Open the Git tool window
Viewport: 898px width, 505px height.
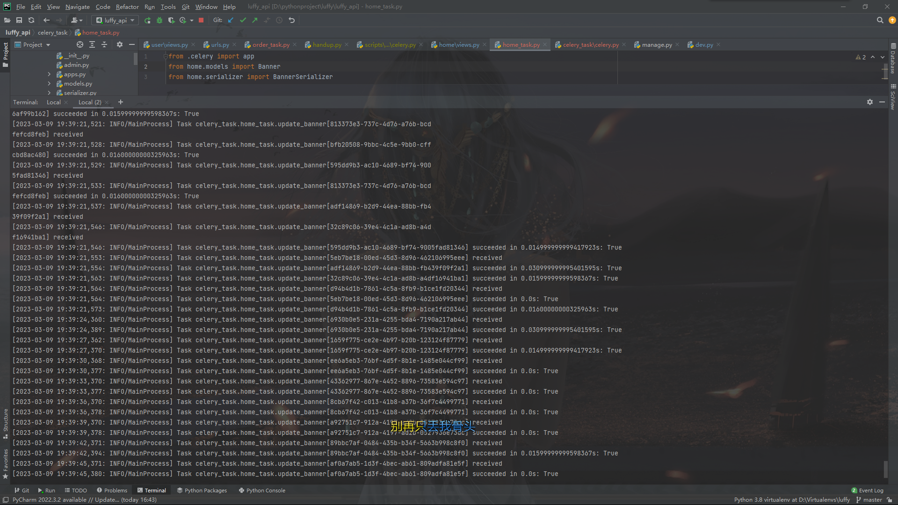(x=22, y=491)
